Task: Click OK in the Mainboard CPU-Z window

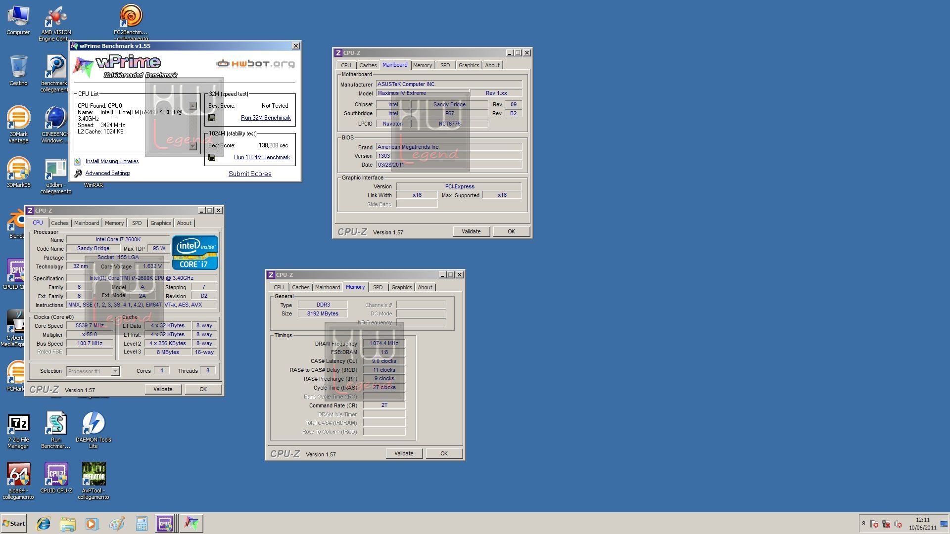Action: coord(511,231)
